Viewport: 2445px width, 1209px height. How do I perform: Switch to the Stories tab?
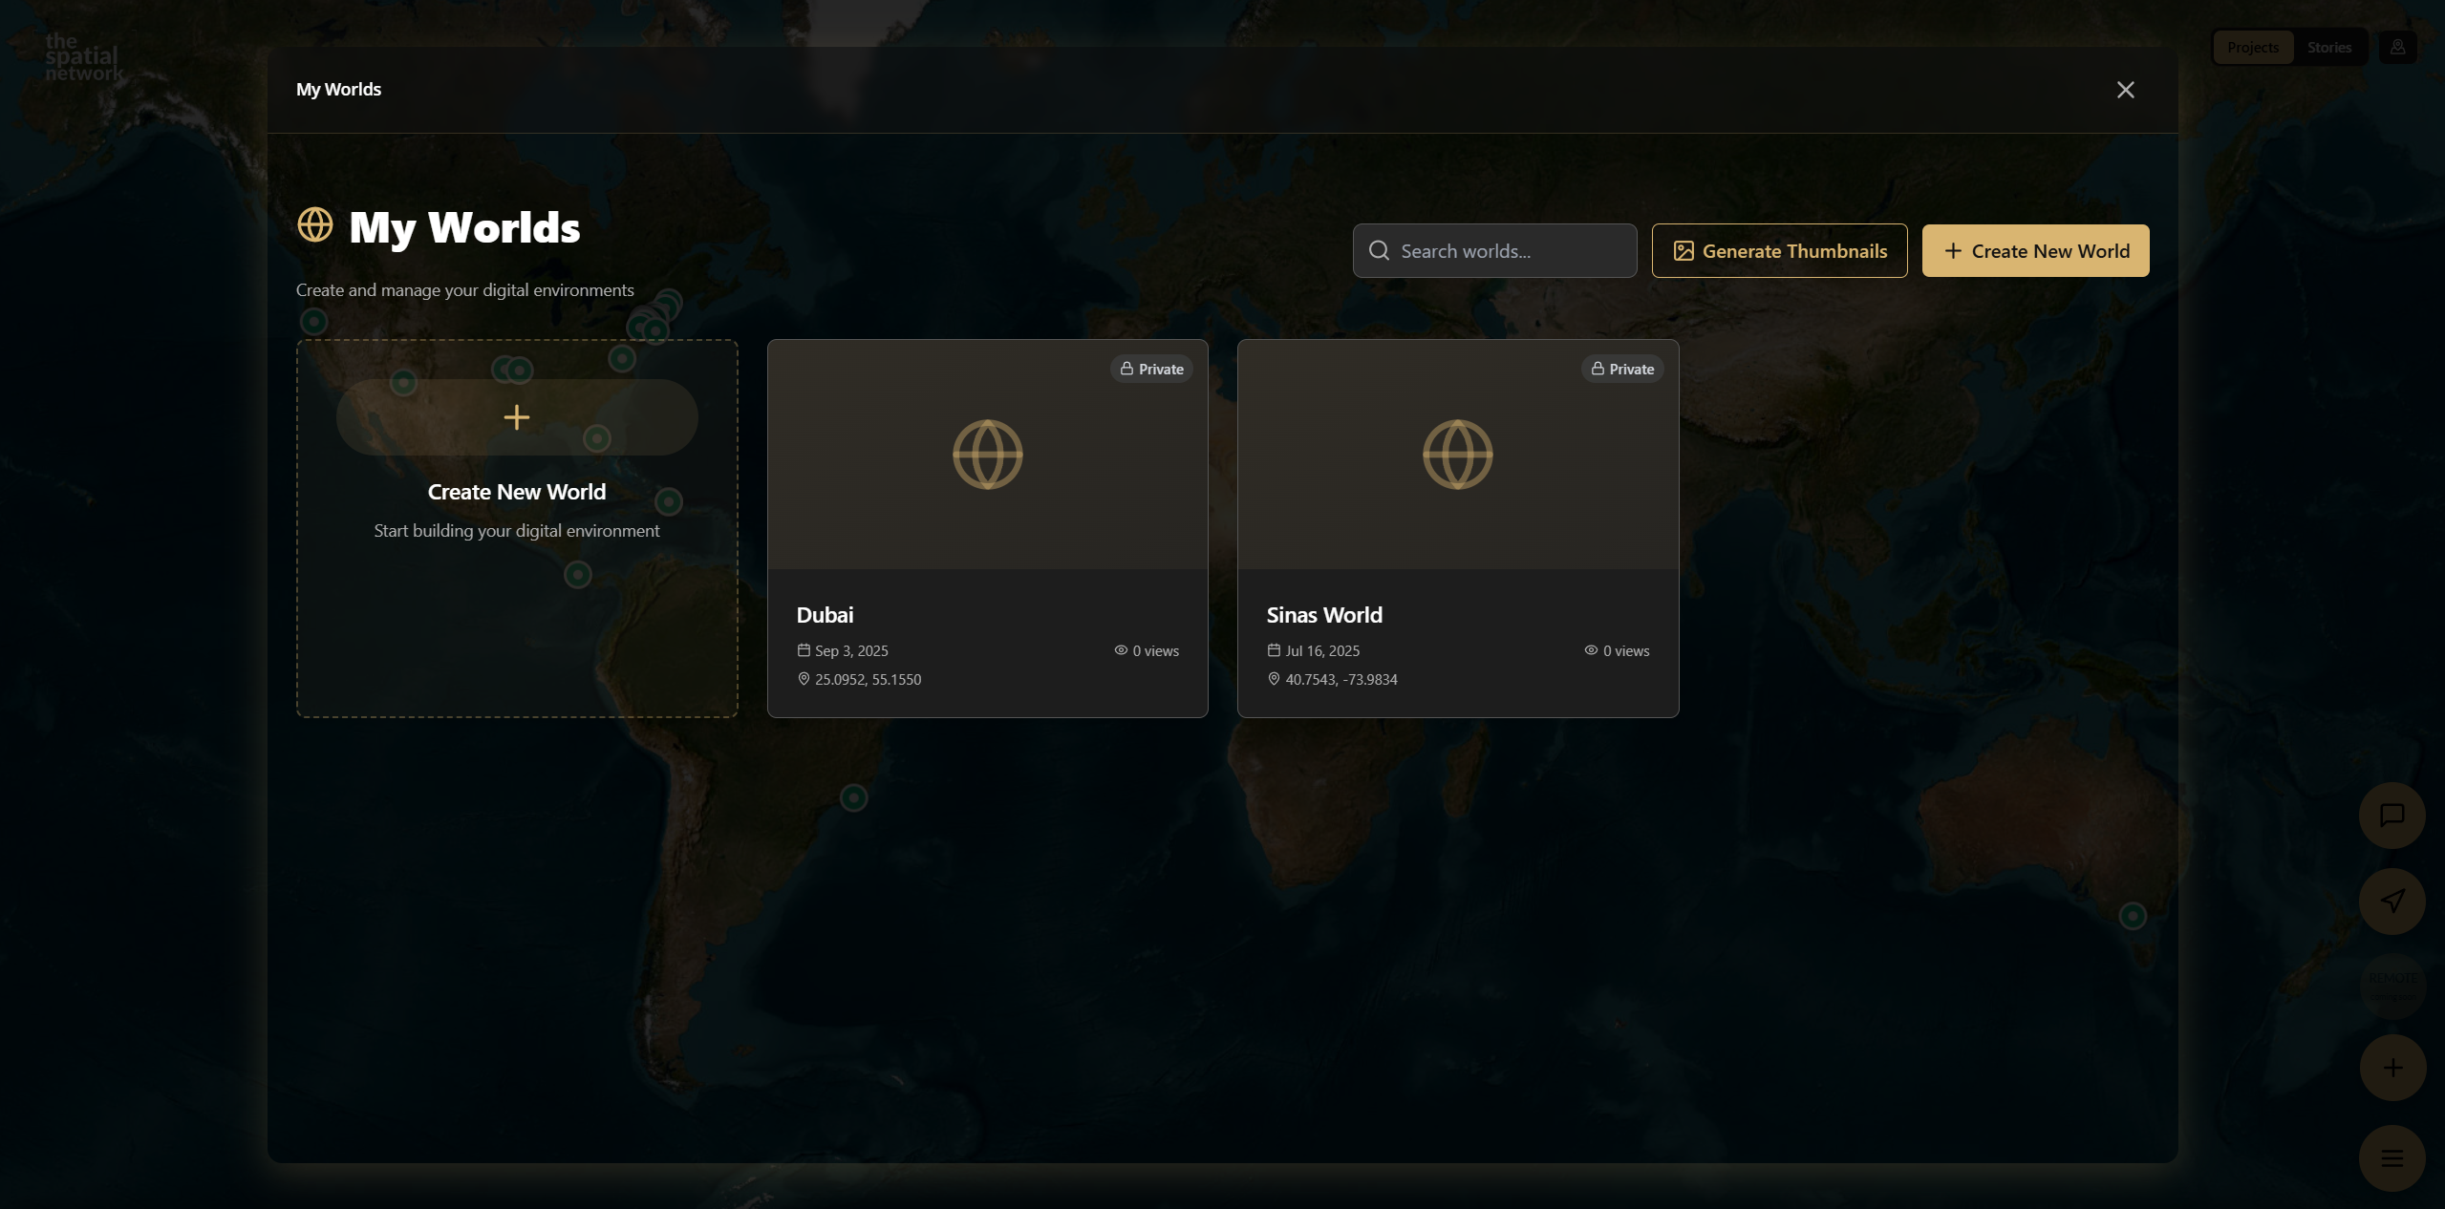tap(2328, 46)
